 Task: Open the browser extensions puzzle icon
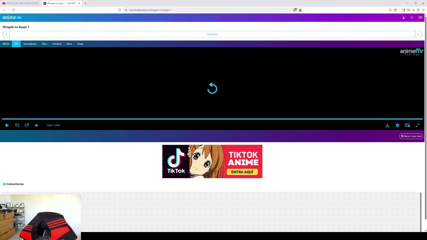pos(390,10)
